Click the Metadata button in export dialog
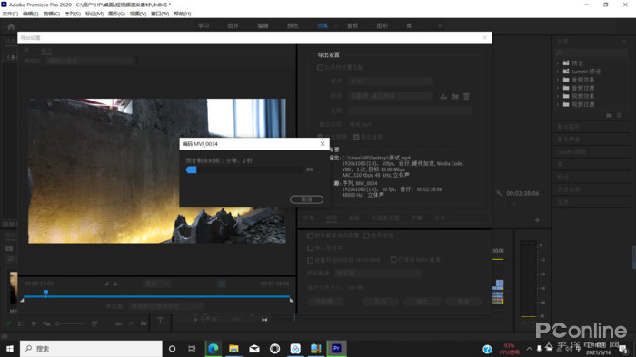 click(x=325, y=302)
